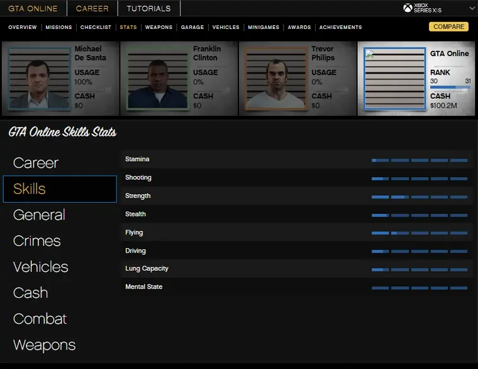The width and height of the screenshot is (478, 369).
Task: Go to the Achievements section
Action: coord(340,28)
